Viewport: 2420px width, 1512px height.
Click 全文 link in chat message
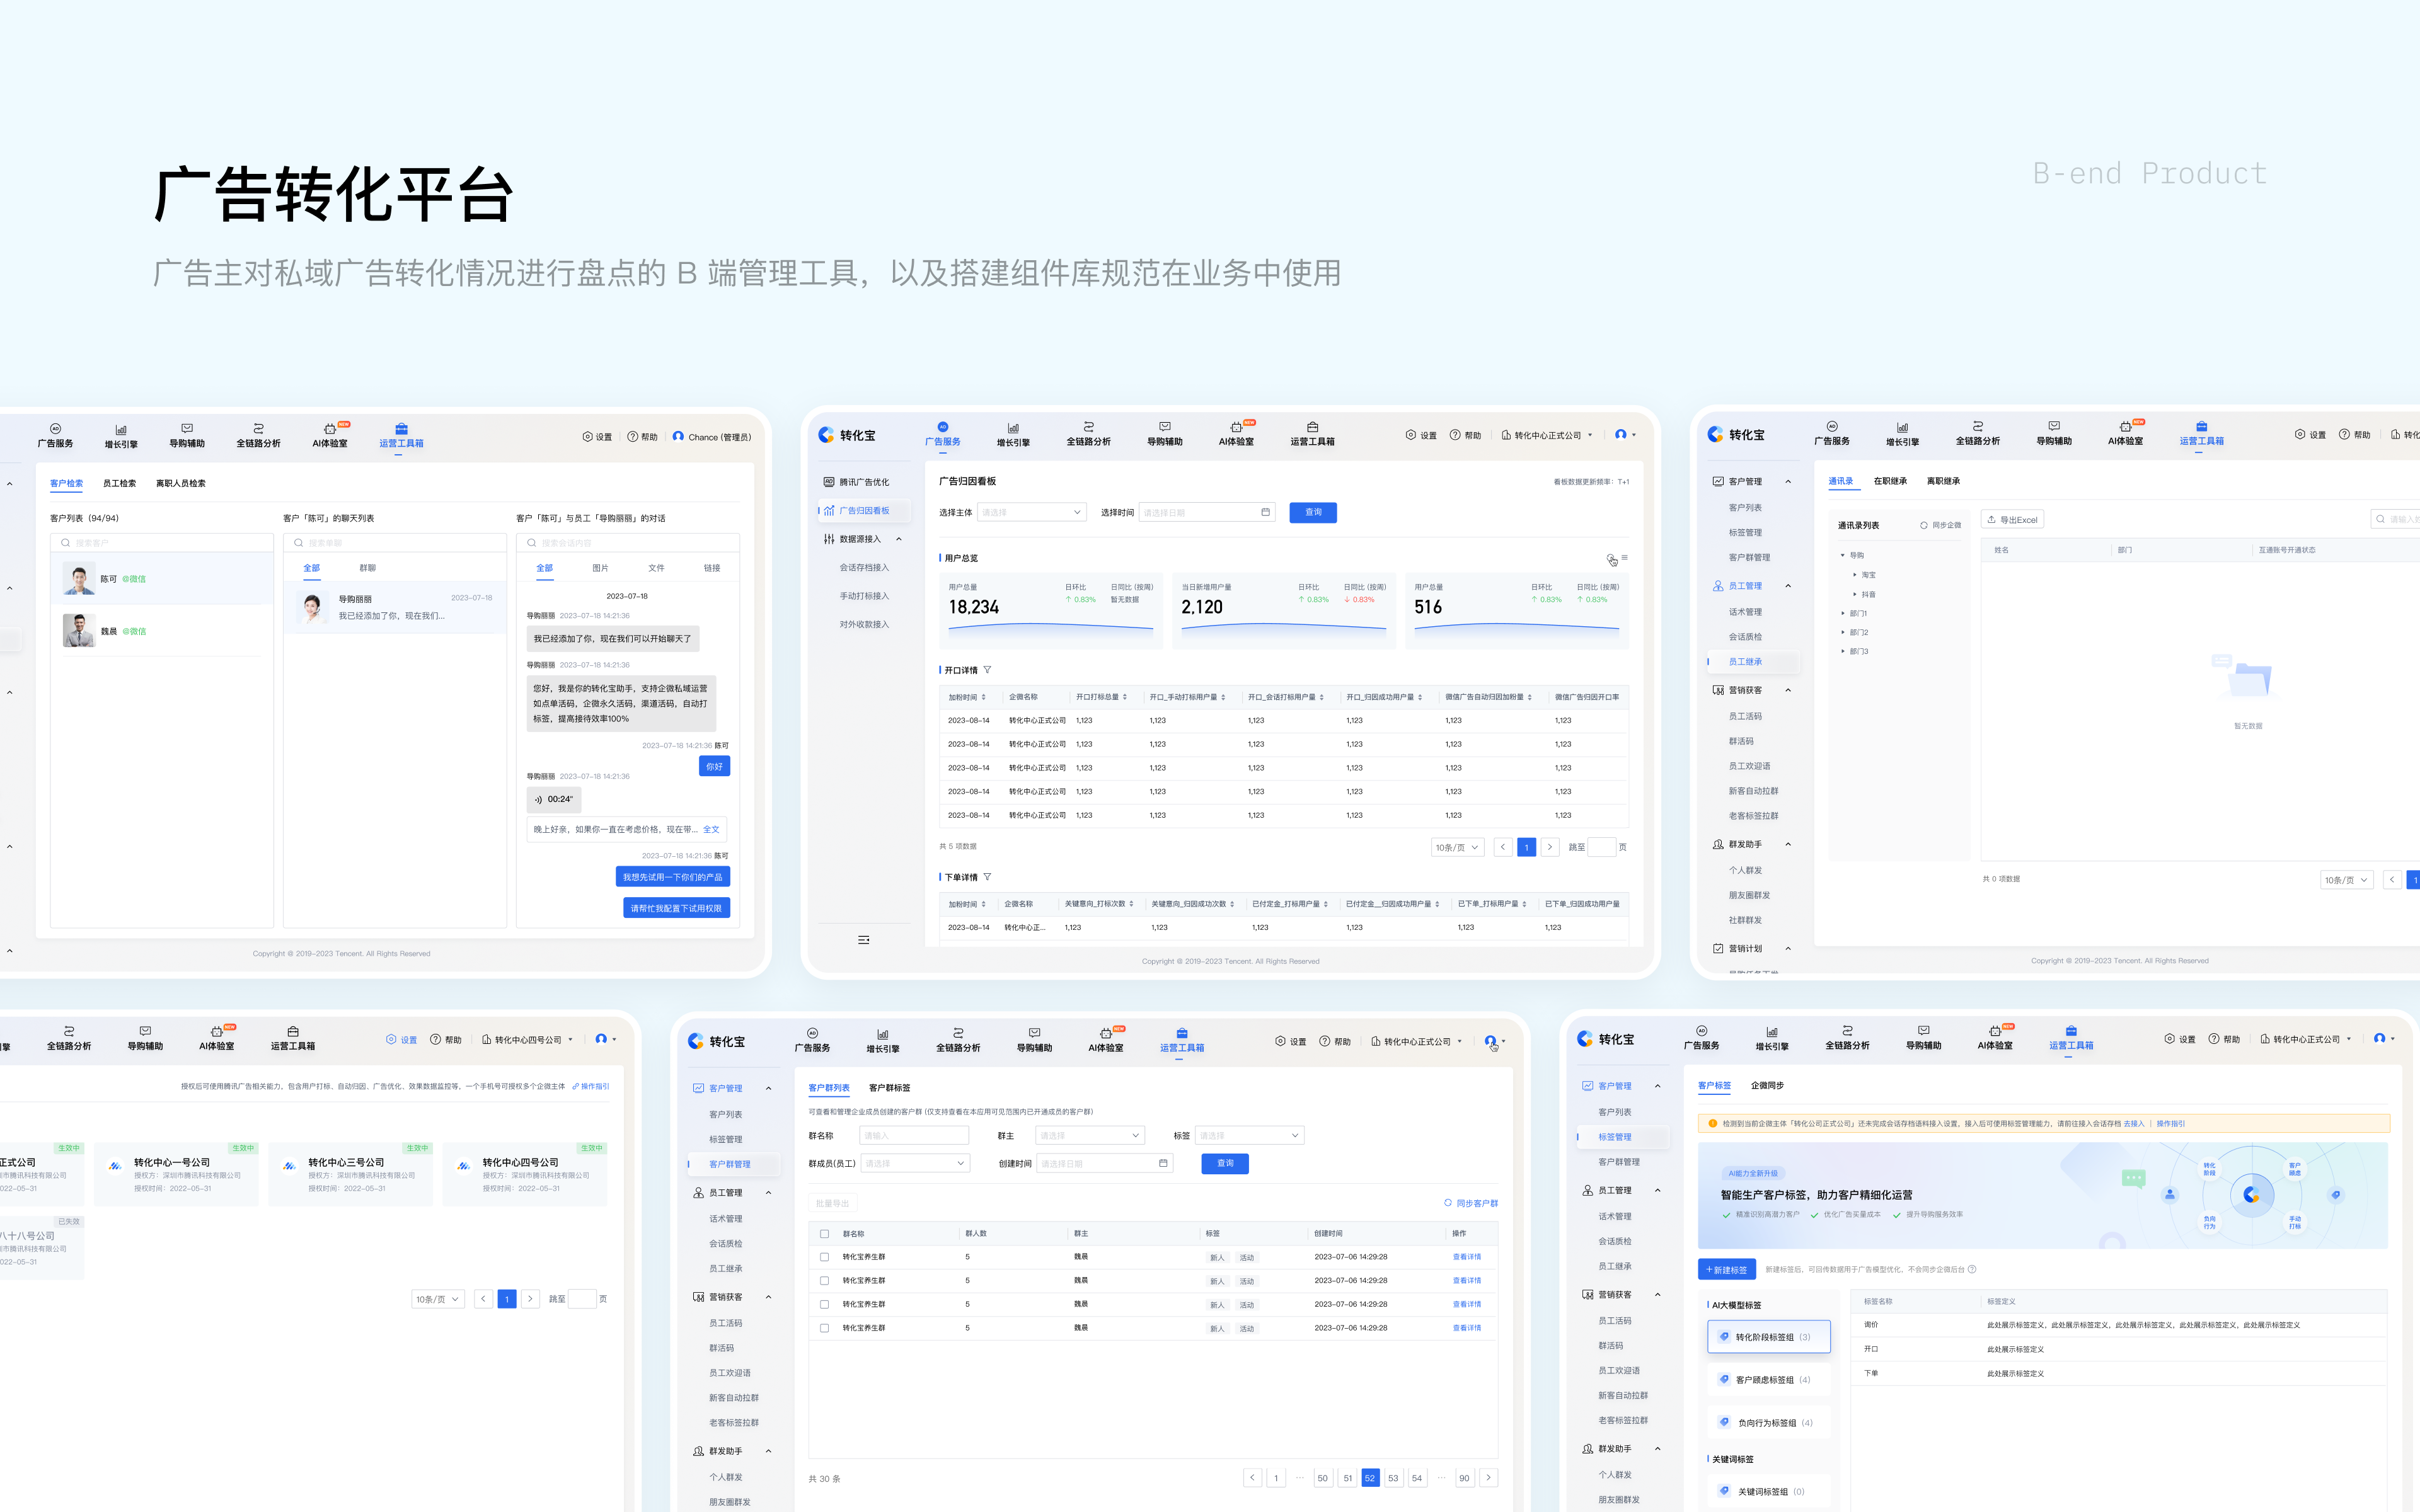coord(711,829)
